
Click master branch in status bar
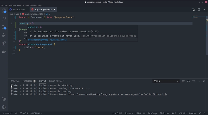pos(8,113)
